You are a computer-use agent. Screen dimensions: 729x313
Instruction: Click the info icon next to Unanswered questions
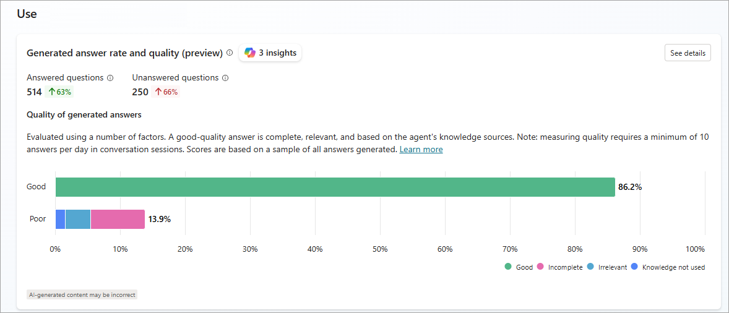[225, 78]
